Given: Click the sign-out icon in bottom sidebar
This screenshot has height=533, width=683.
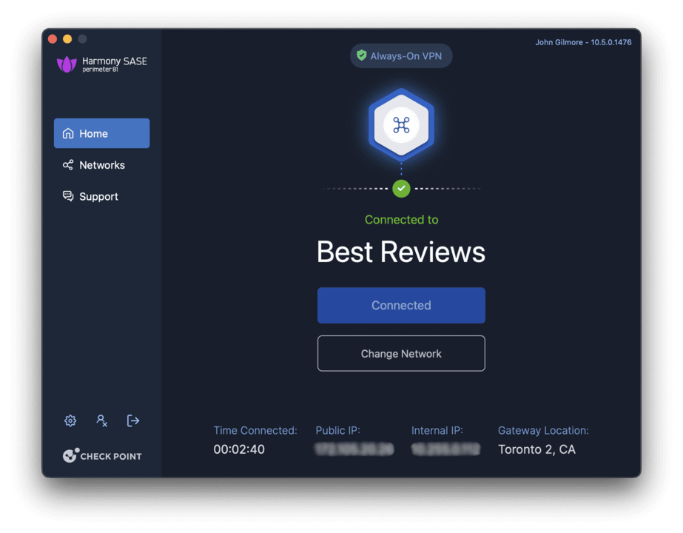Looking at the screenshot, I should click(133, 420).
